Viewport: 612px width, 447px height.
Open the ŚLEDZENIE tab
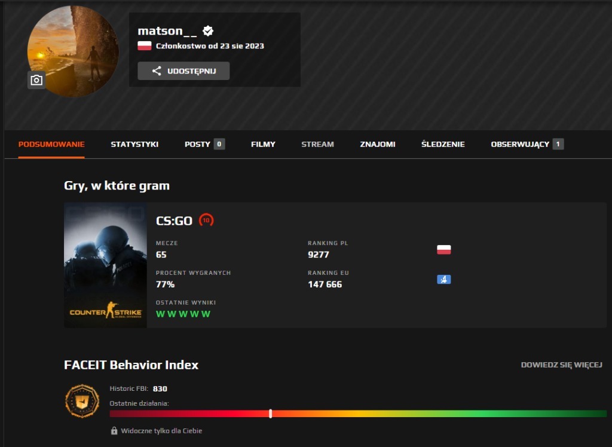pos(442,143)
